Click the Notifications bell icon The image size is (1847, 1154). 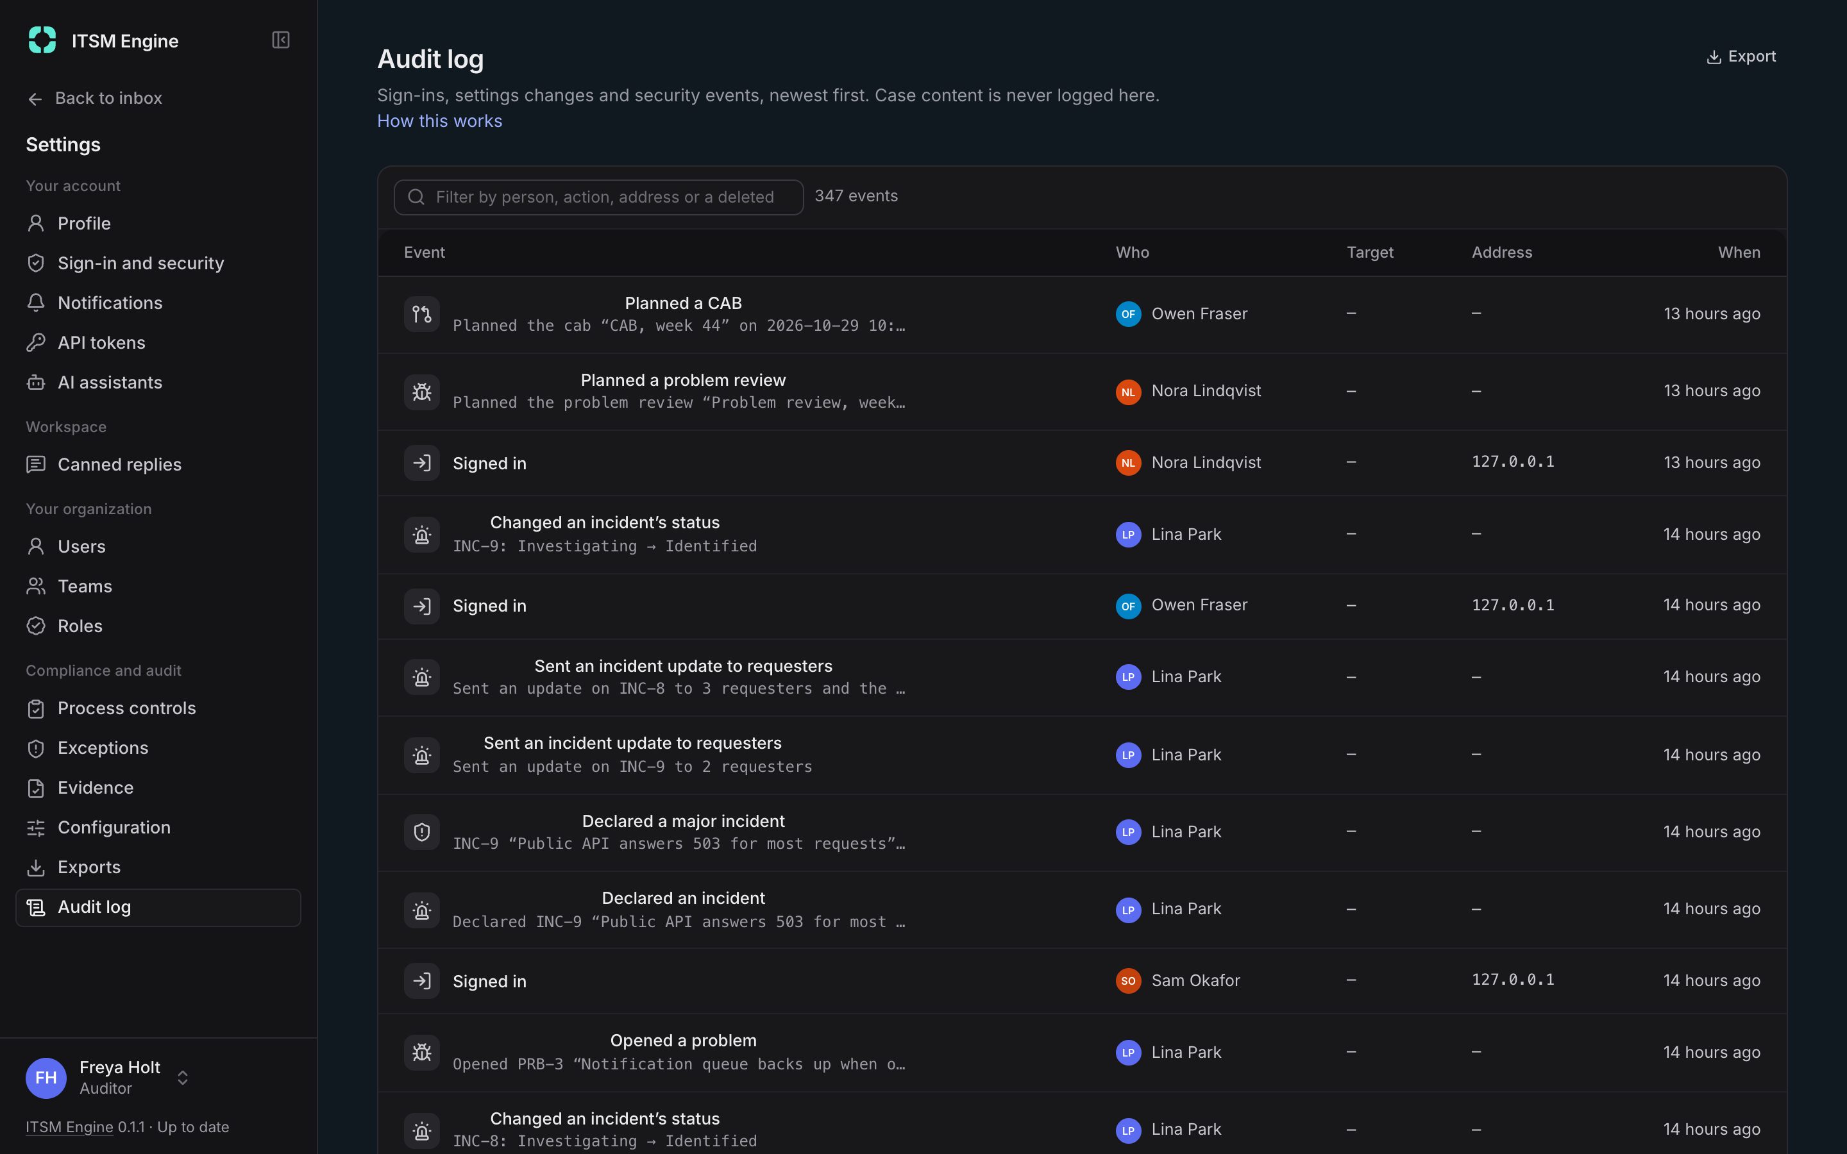click(36, 303)
